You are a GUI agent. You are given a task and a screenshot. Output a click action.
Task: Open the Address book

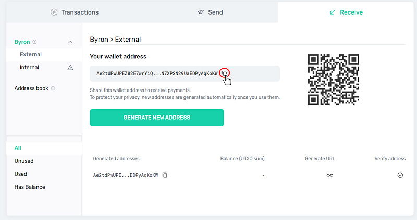point(31,88)
